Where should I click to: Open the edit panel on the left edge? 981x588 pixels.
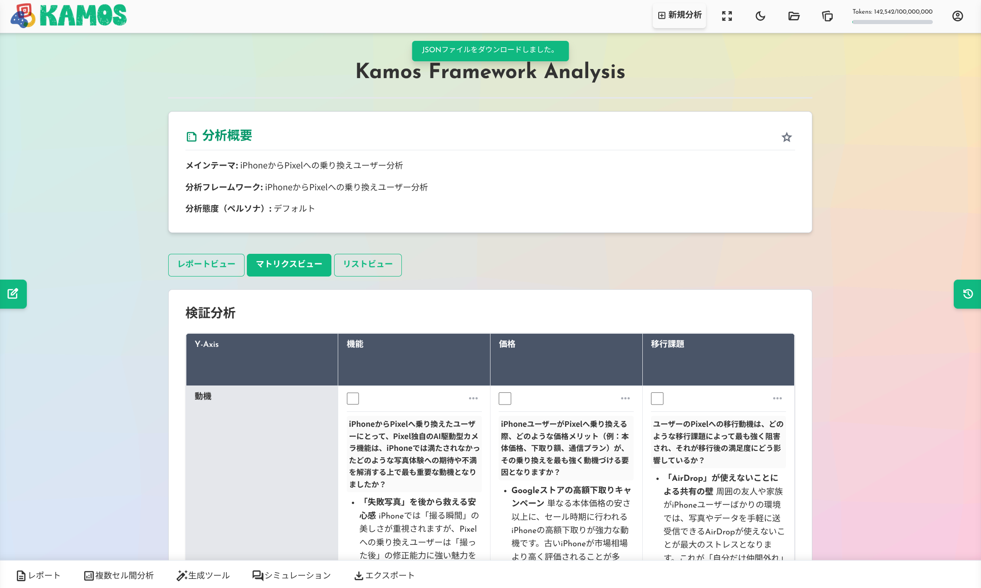[13, 294]
